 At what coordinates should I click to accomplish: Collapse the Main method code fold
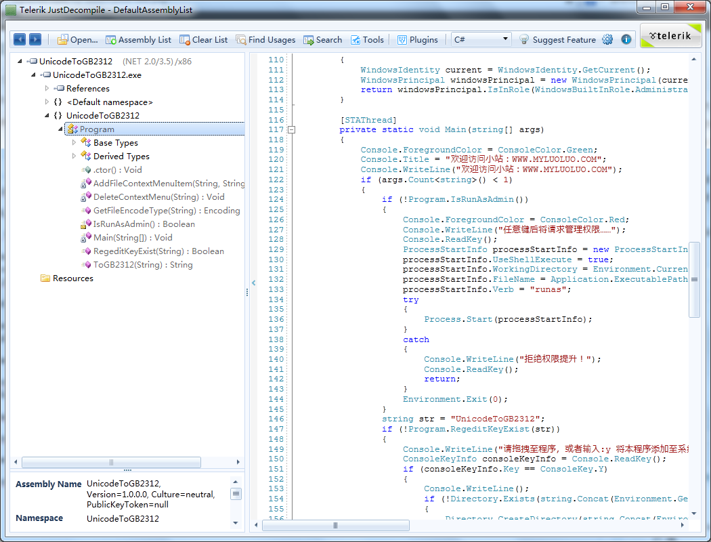tap(292, 129)
